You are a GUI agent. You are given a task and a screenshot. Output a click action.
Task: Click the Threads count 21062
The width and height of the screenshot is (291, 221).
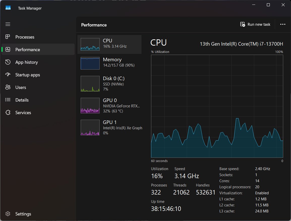click(x=181, y=193)
